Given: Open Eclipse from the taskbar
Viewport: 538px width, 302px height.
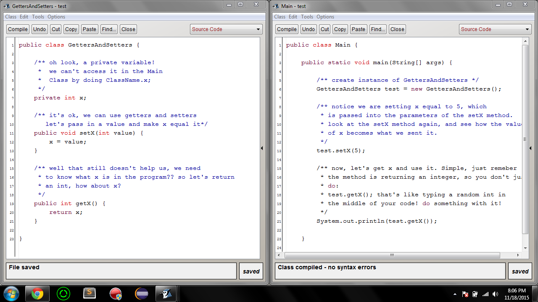Looking at the screenshot, I should click(142, 293).
